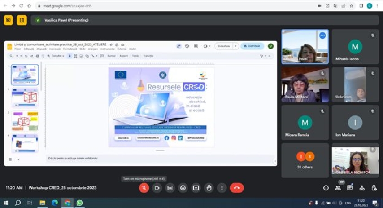Open the emoji reactions button
Image resolution: width=383 pixels, height=208 pixels.
[x=183, y=188]
